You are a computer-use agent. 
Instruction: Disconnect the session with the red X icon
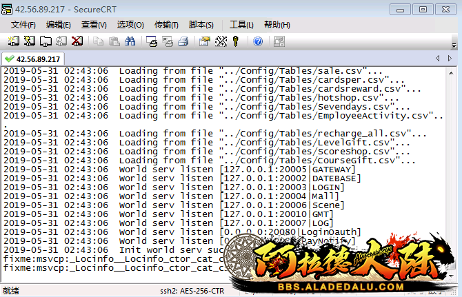[x=77, y=41]
